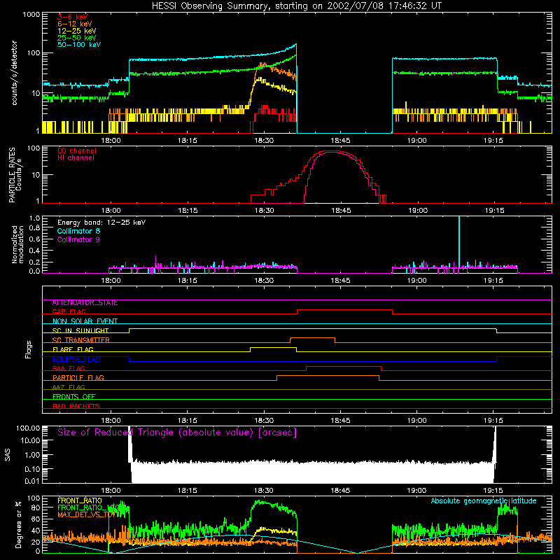The width and height of the screenshot is (560, 560).
Task: Click the HESSI Observing Summary title text
Action: pyautogui.click(x=296, y=6)
